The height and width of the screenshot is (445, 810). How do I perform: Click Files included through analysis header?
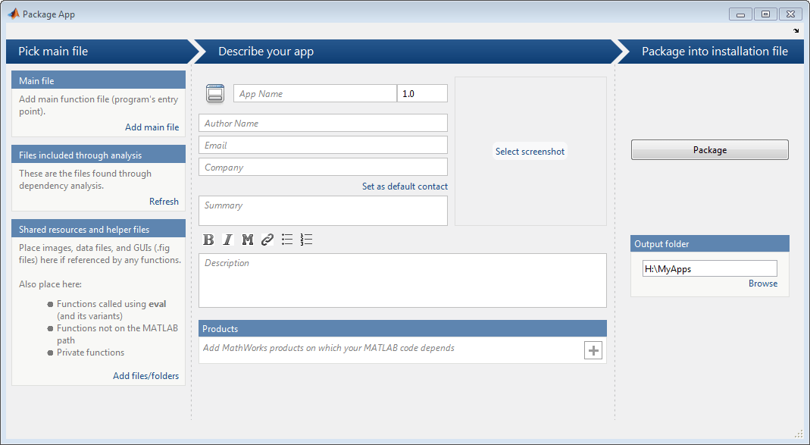(99, 155)
